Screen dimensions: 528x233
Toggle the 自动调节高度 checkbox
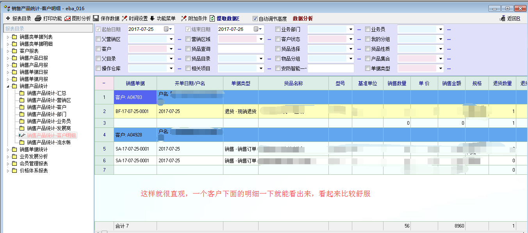pyautogui.click(x=255, y=18)
